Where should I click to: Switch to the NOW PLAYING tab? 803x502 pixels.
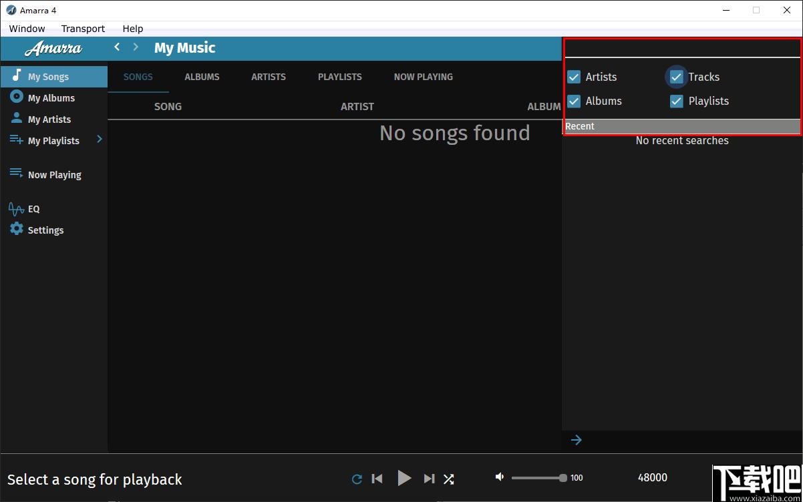tap(423, 77)
